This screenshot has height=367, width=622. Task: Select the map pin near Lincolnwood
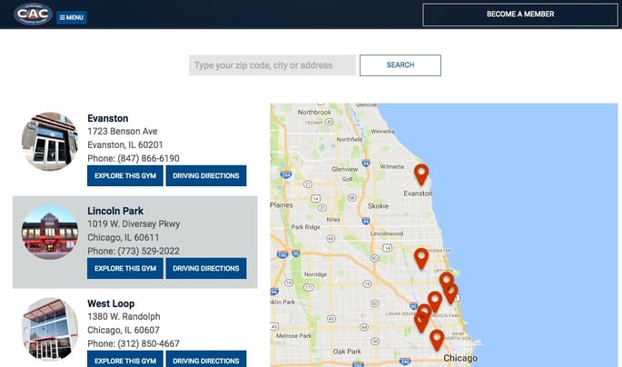[421, 257]
